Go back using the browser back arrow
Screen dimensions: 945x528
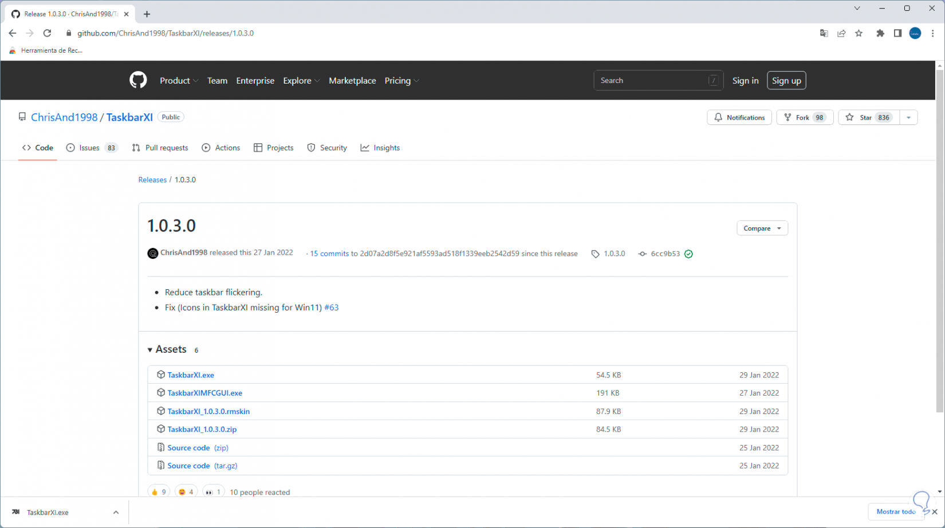[x=13, y=33]
